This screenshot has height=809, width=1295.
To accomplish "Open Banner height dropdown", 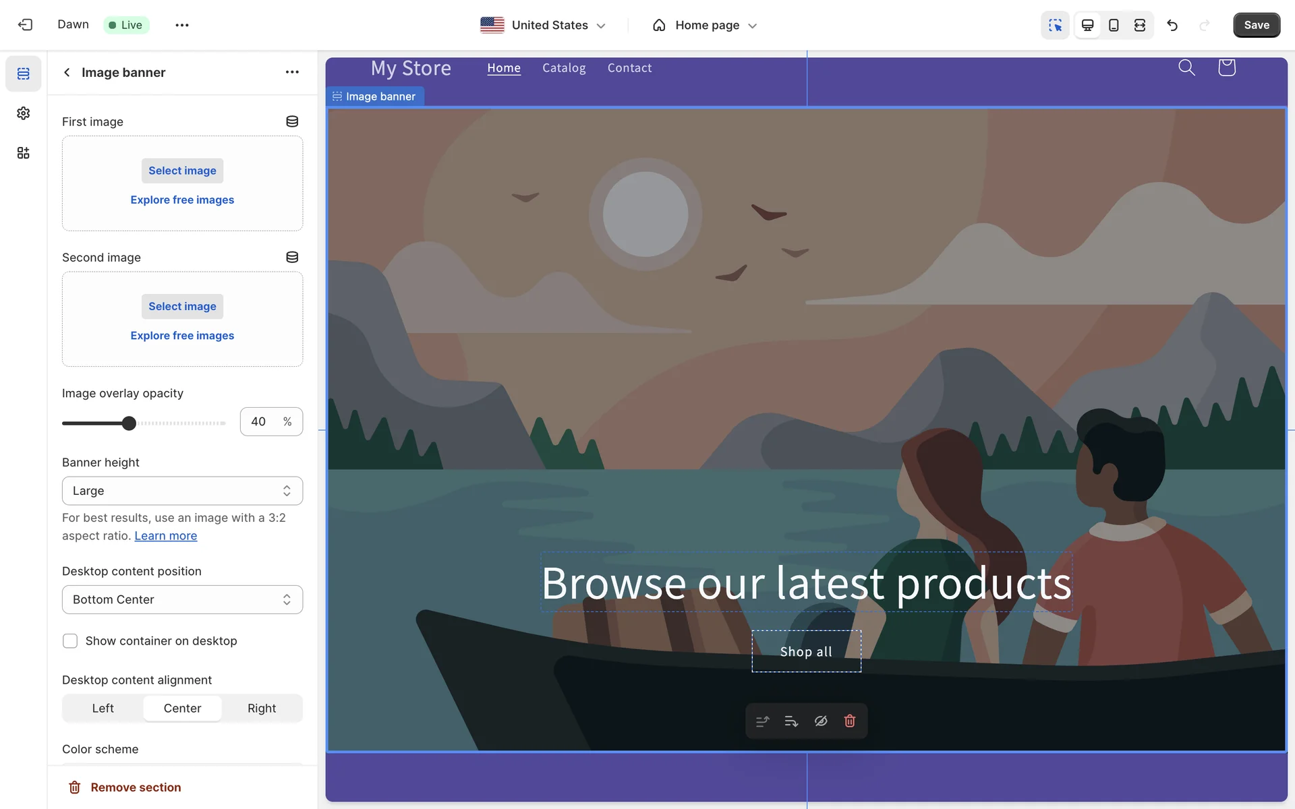I will pyautogui.click(x=182, y=491).
